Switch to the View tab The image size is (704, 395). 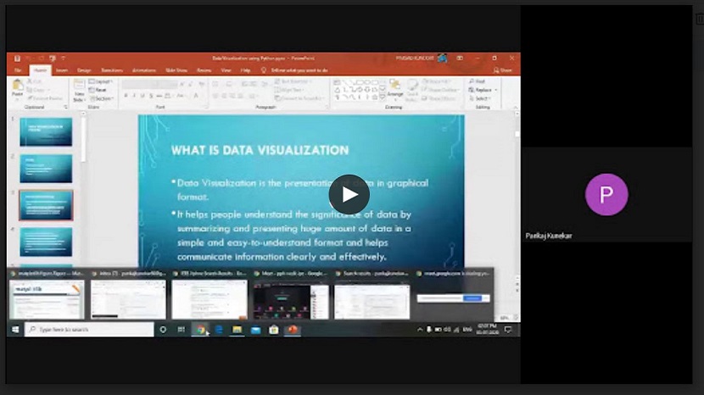pos(226,70)
